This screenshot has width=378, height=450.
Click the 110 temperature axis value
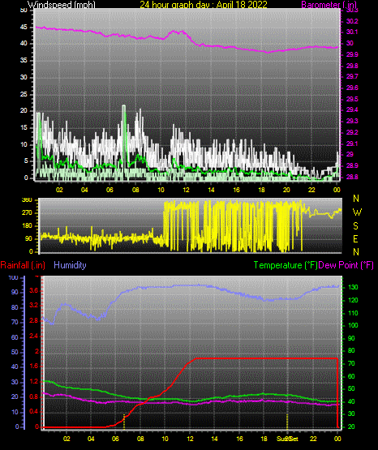click(x=353, y=313)
